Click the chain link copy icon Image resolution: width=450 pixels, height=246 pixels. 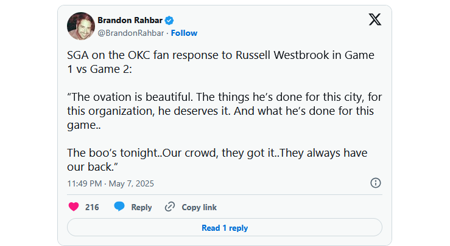pyautogui.click(x=170, y=207)
